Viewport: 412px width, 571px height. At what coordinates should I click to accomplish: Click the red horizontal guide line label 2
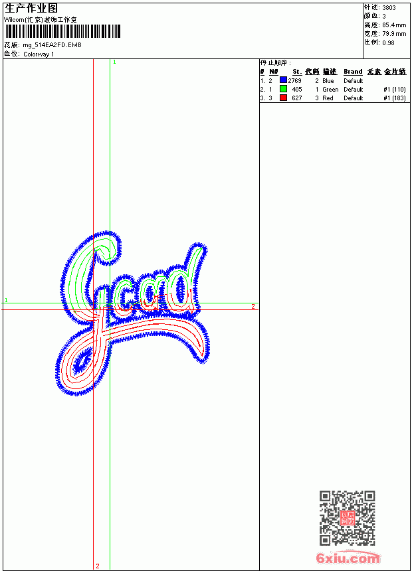coord(253,307)
